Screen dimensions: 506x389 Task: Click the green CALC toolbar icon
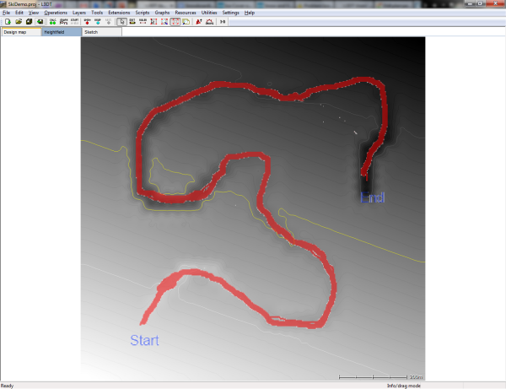(52, 22)
